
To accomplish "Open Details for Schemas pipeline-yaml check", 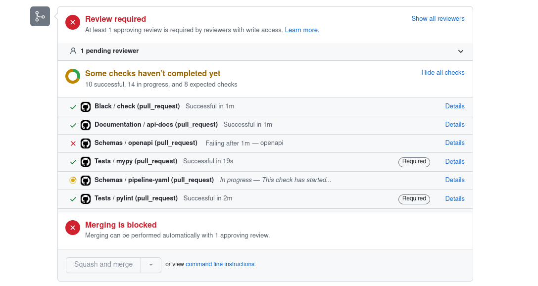I will coord(454,180).
